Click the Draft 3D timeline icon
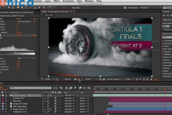The image size is (172, 115). [x=61, y=88]
